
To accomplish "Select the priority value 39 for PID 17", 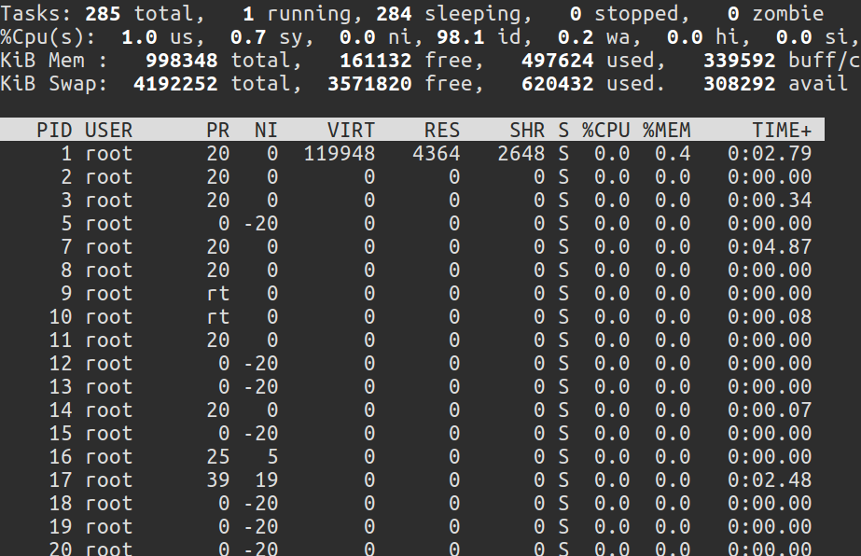I will click(218, 480).
